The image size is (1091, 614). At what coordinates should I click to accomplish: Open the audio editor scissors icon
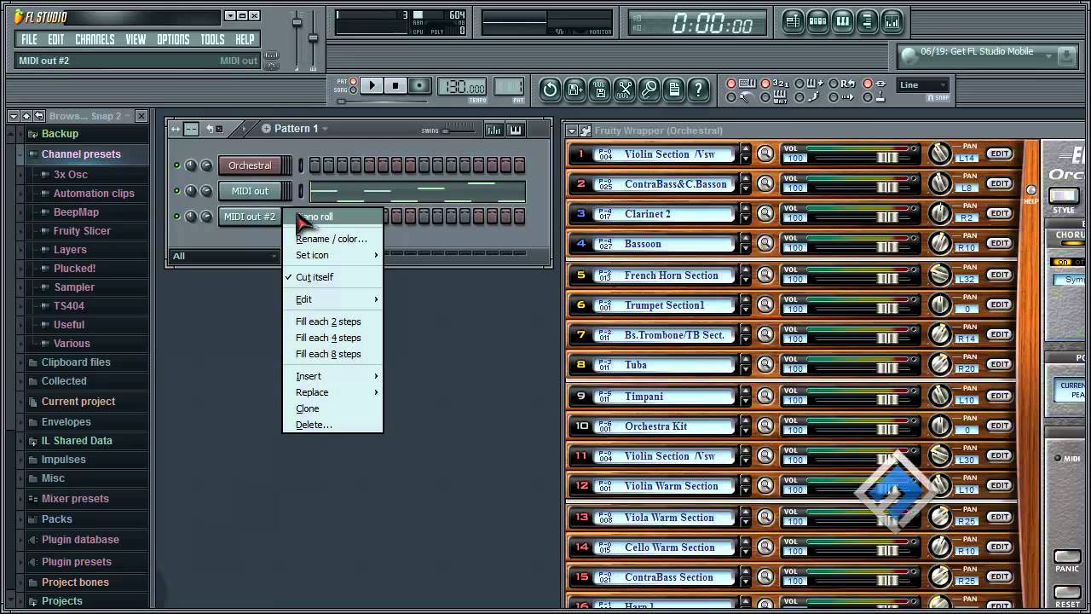click(625, 89)
